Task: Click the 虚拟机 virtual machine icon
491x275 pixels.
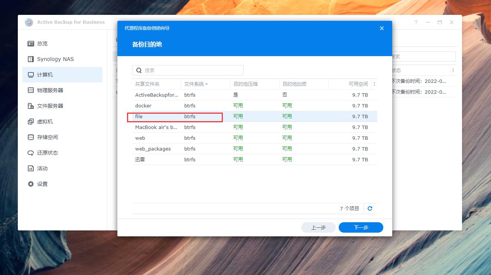Action: [31, 122]
